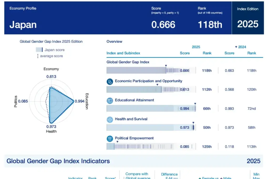Click average triangle above Economic Participation bar
The width and height of the screenshot is (269, 179).
click(157, 85)
